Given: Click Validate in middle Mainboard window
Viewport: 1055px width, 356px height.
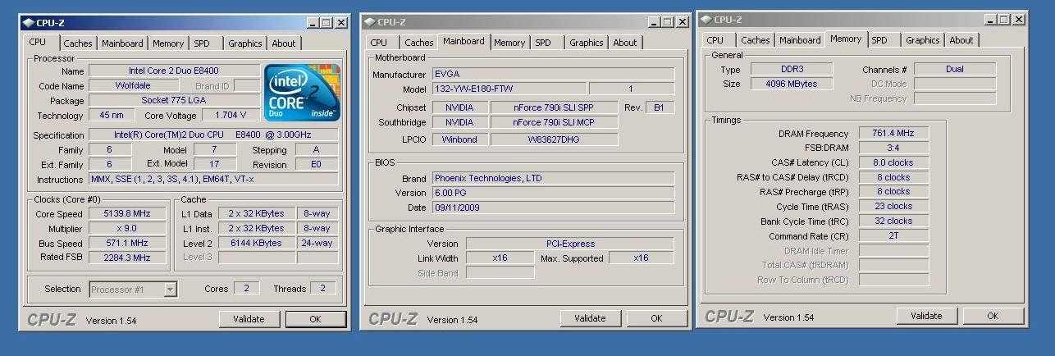Looking at the screenshot, I should click(x=590, y=318).
